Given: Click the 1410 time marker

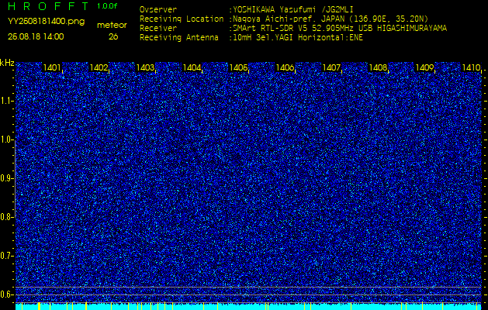Looking at the screenshot, I should 471,67.
